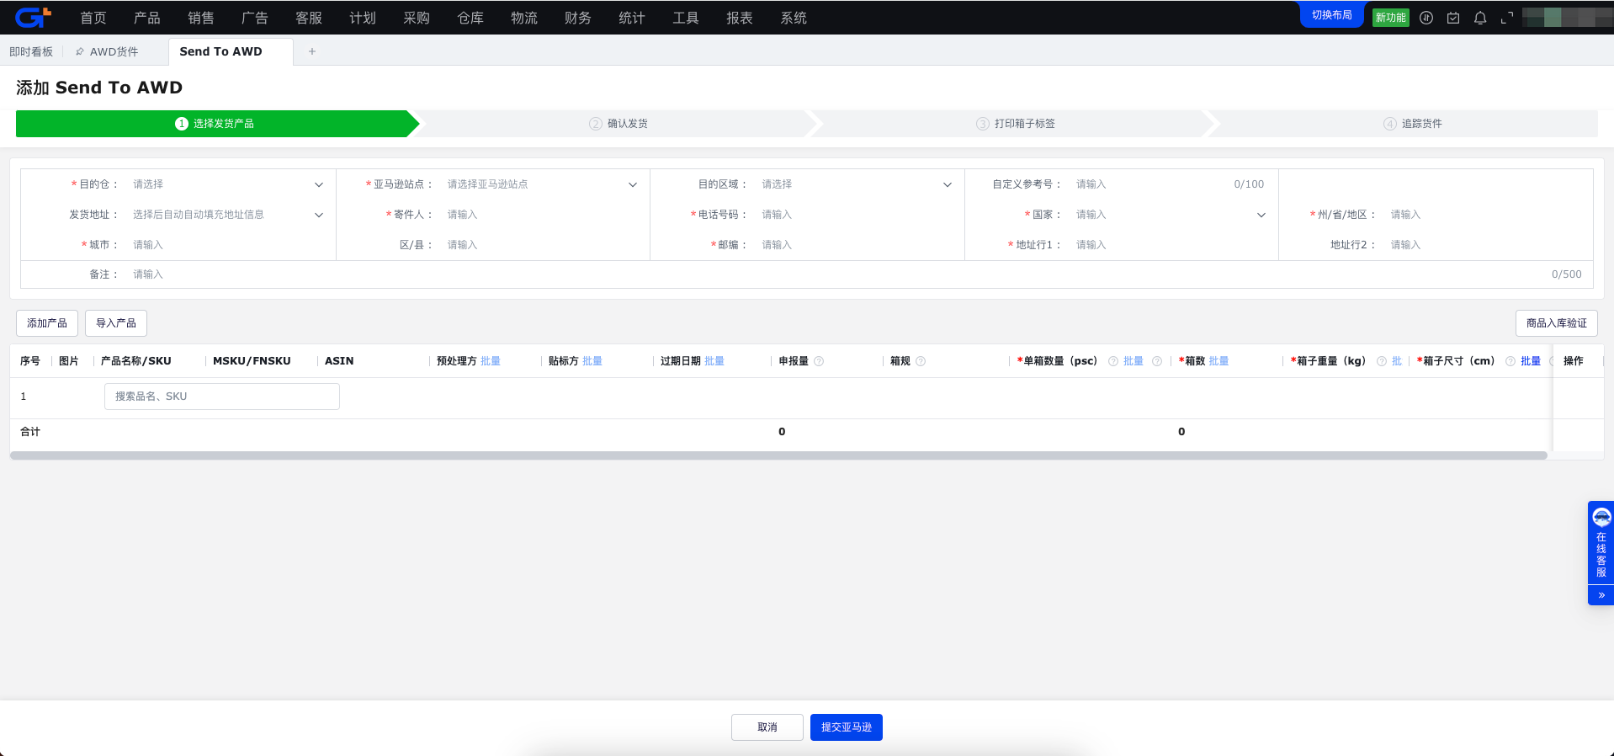Image resolution: width=1614 pixels, height=756 pixels.
Task: Click 批量 link next to 预处理方
Action: point(491,361)
